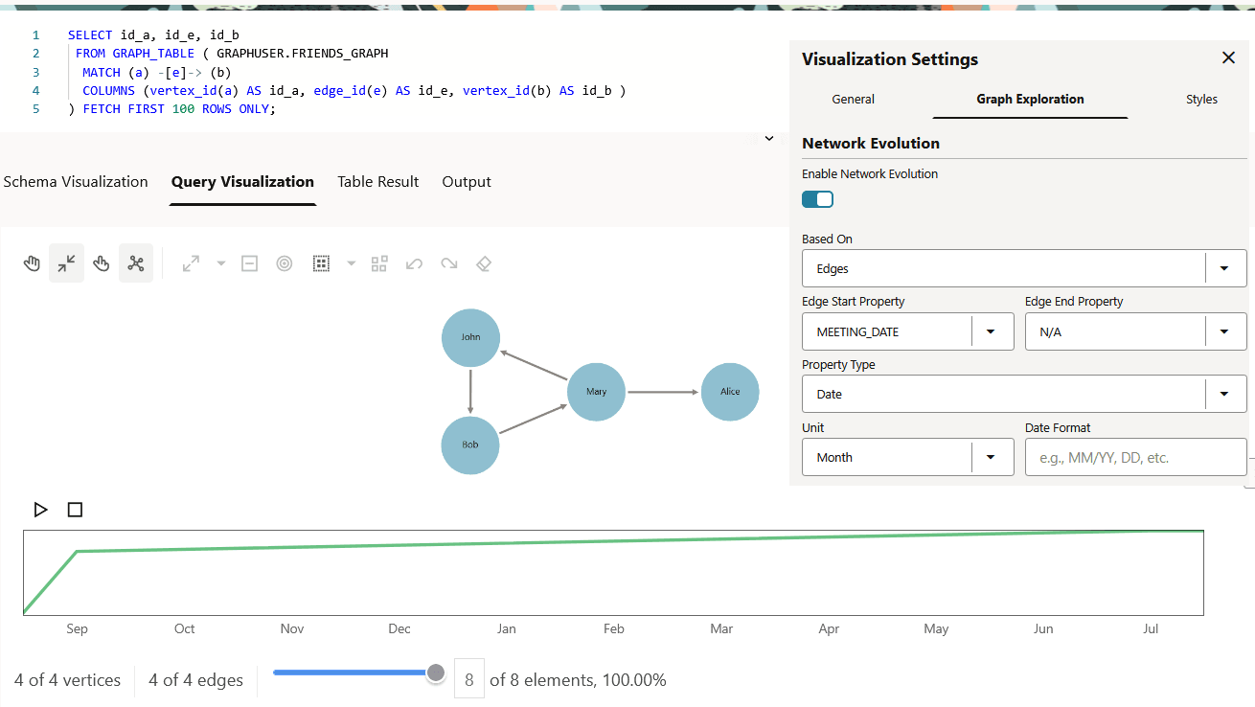Viewport: 1255px width, 707px height.
Task: Open the dropdown arrow beside the group icon
Action: click(352, 263)
